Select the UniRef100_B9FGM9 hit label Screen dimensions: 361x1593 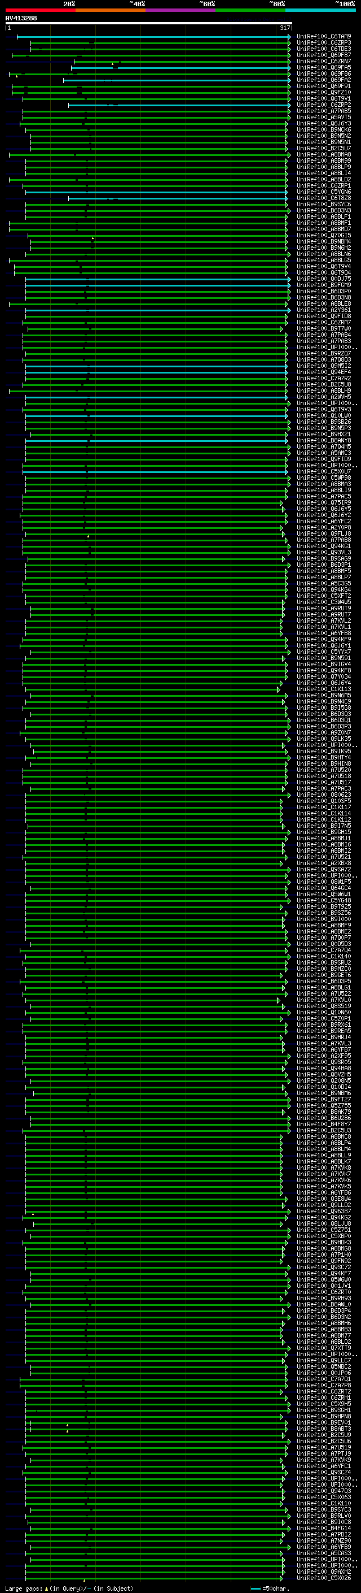pyautogui.click(x=324, y=285)
